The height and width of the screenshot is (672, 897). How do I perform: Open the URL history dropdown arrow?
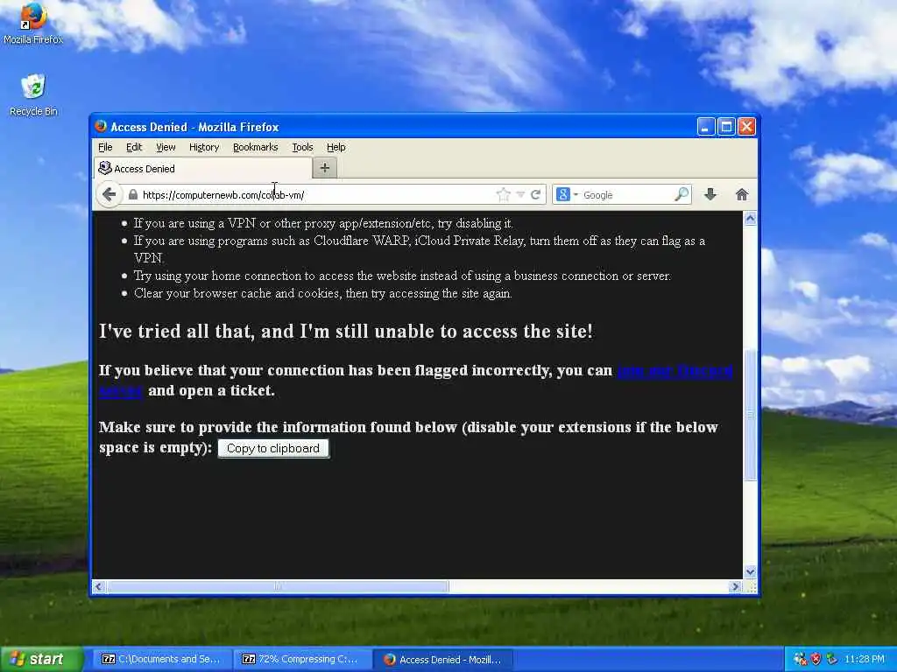[520, 195]
